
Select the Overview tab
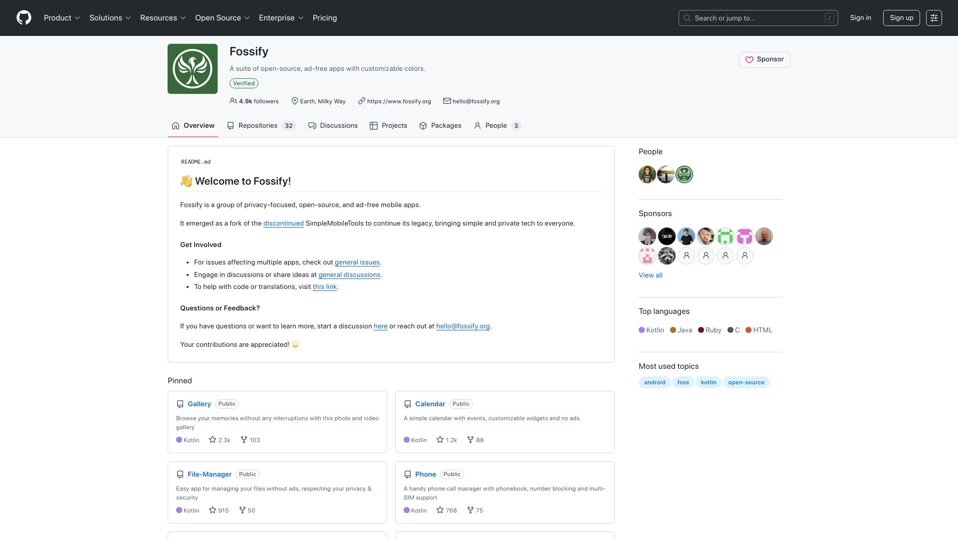point(193,126)
